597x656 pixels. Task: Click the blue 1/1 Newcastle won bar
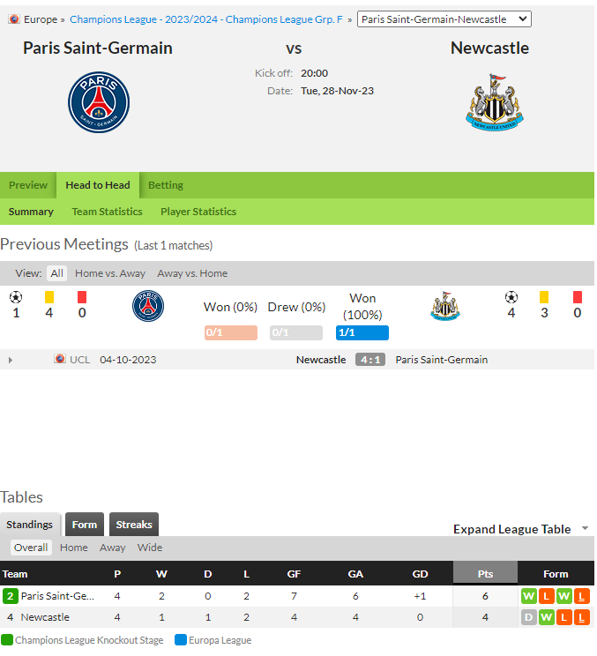[x=362, y=333]
